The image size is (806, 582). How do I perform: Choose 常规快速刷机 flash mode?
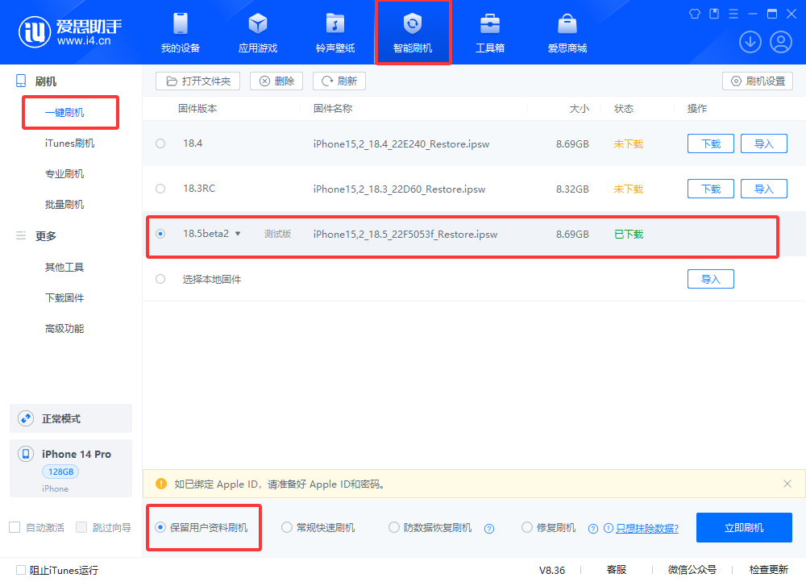tap(287, 528)
